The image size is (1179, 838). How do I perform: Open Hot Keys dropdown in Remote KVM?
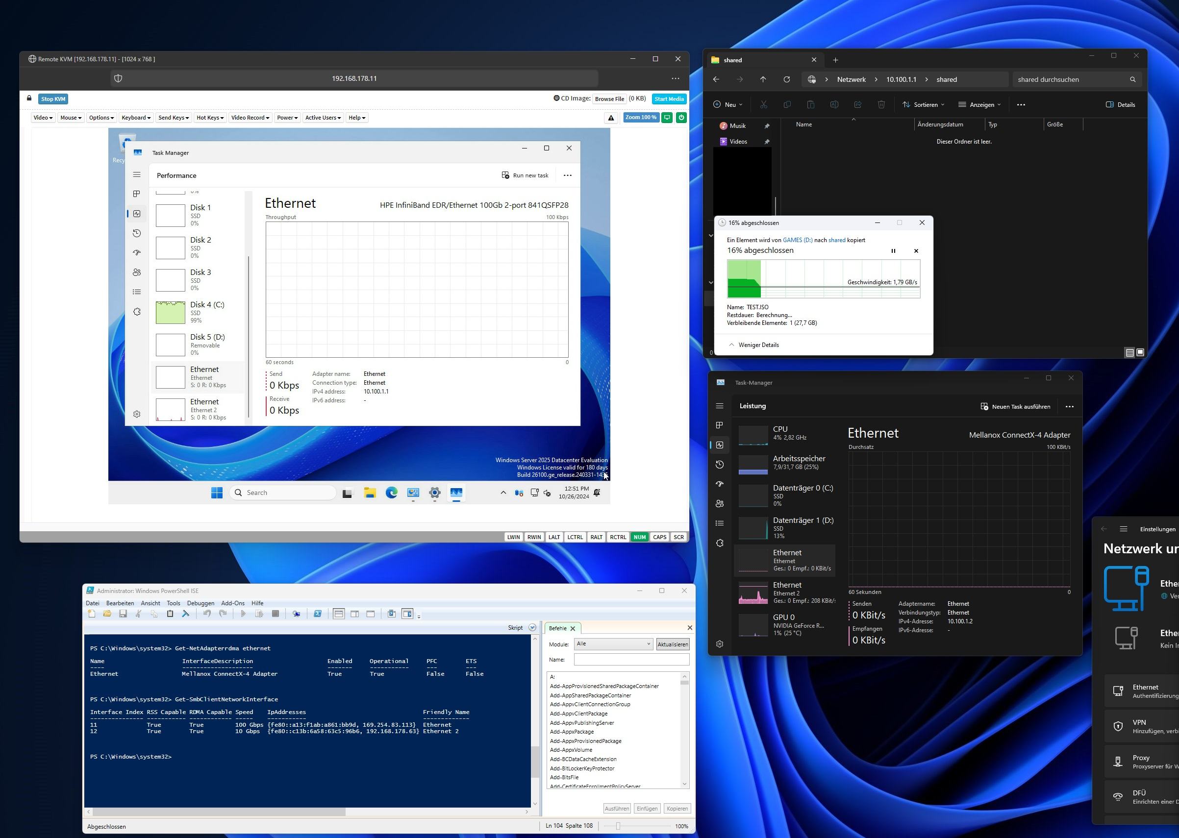coord(210,118)
